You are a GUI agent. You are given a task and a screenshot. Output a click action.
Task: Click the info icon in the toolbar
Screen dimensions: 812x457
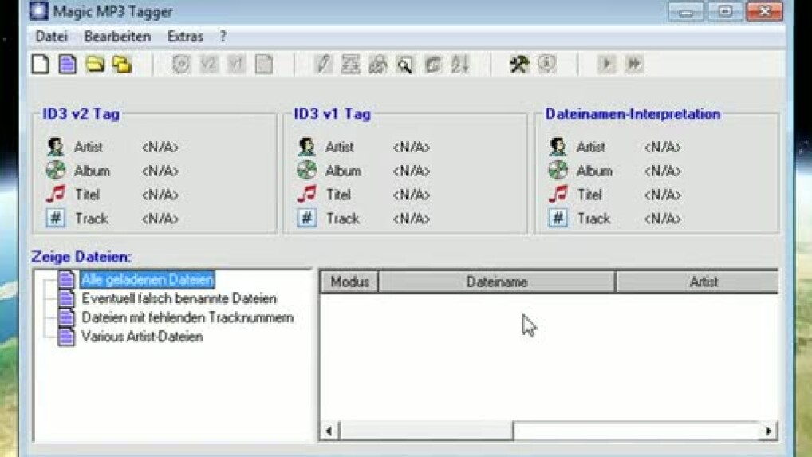[546, 65]
